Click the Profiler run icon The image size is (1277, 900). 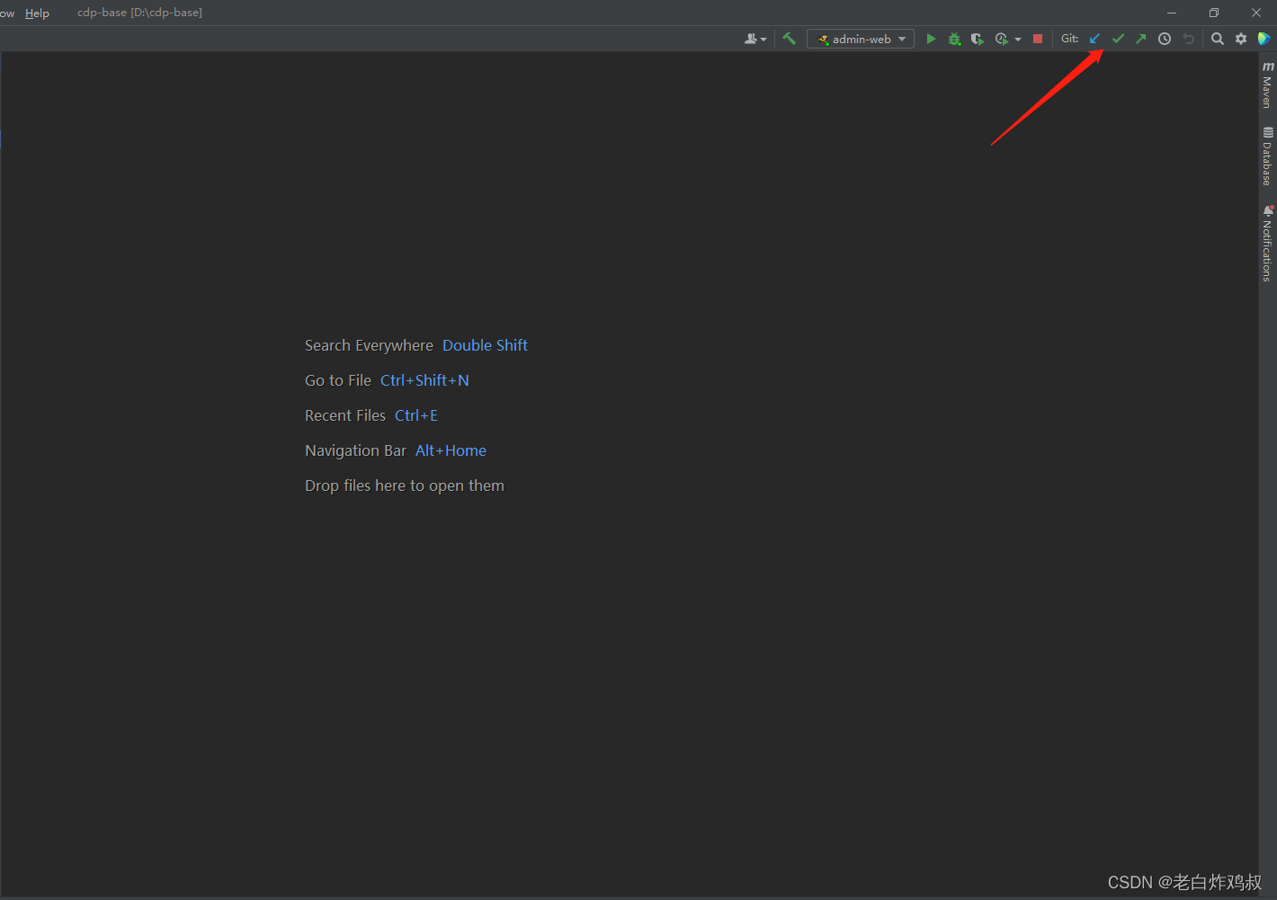click(x=1001, y=39)
